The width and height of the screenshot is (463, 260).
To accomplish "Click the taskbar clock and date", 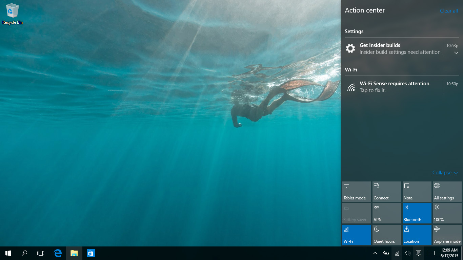I will [x=449, y=253].
